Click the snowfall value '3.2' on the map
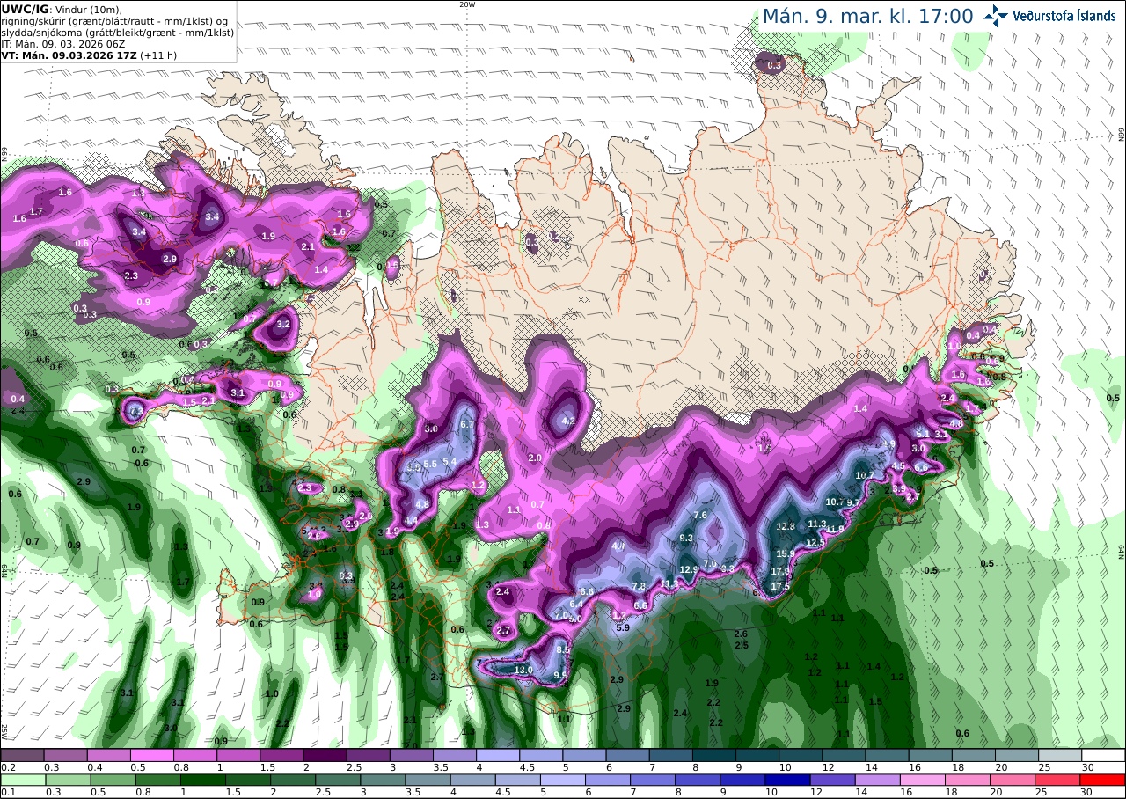This screenshot has width=1126, height=799. click(283, 324)
